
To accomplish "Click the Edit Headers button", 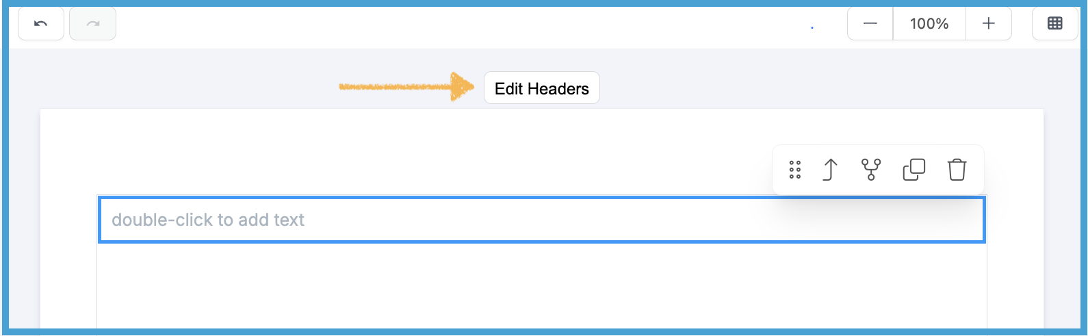I will click(x=541, y=88).
